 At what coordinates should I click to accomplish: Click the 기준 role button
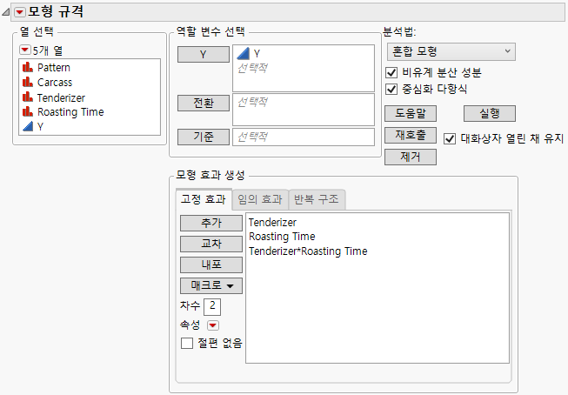[204, 137]
